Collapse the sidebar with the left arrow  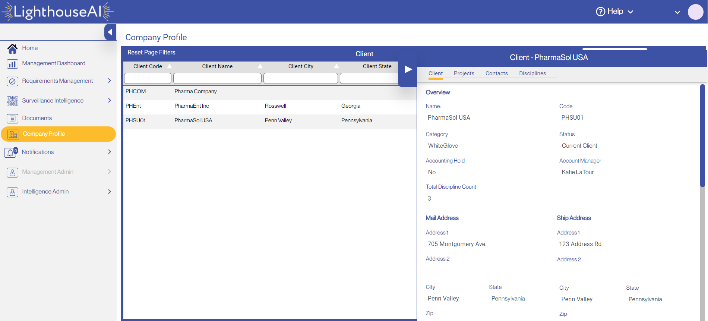pos(110,32)
